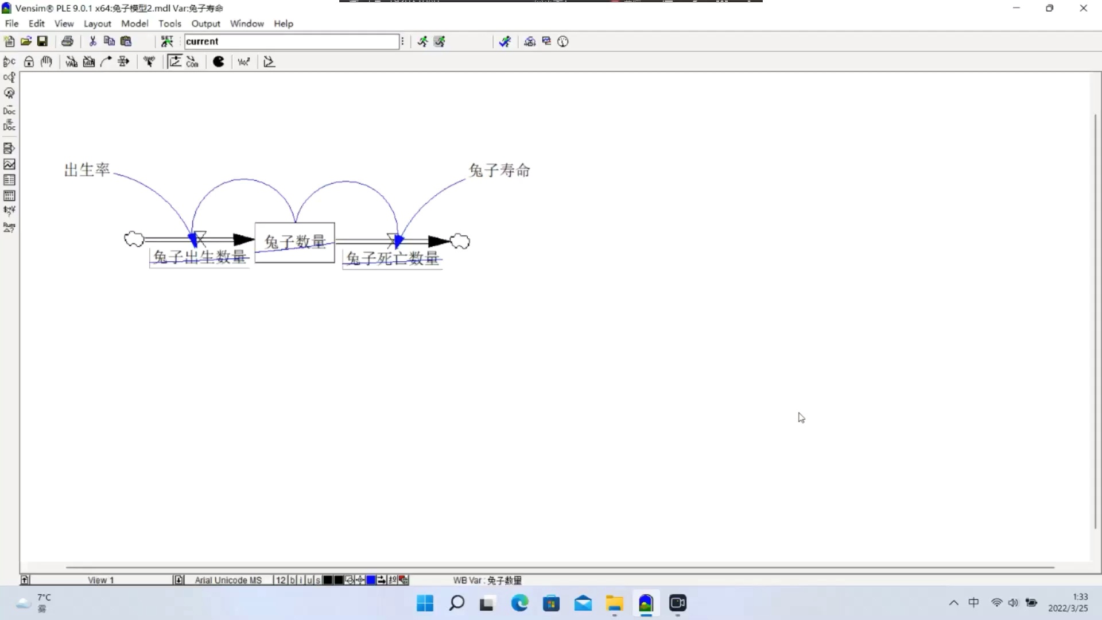Toggle italic text in status bar
The width and height of the screenshot is (1102, 620).
[301, 580]
